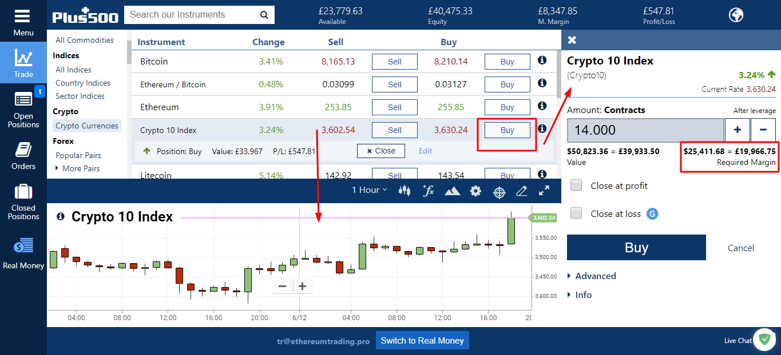Open Live Chat shield icon
Image resolution: width=781 pixels, height=355 pixels.
click(764, 340)
